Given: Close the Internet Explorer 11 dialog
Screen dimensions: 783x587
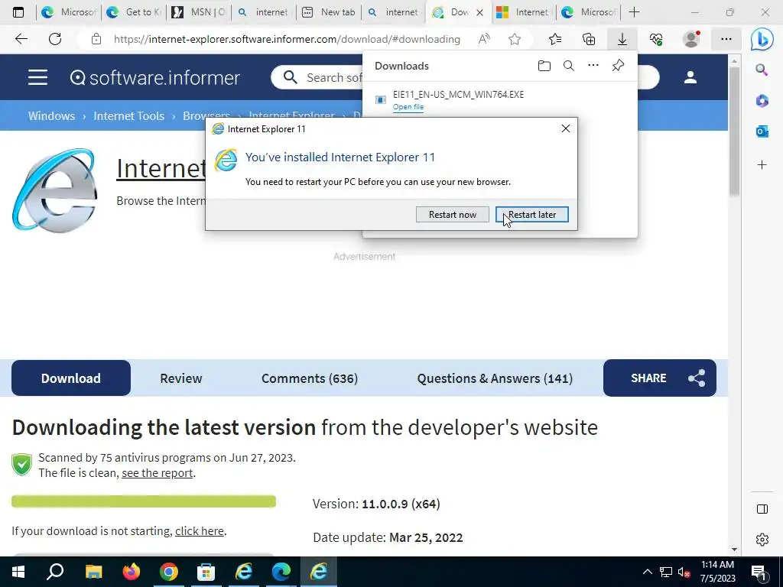Looking at the screenshot, I should 566,128.
